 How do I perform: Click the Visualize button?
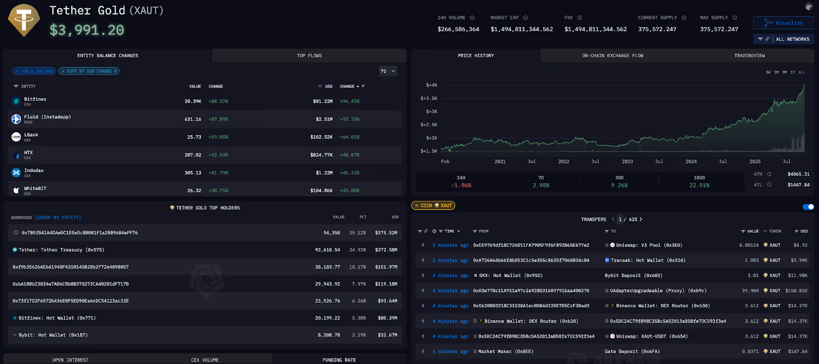tap(783, 23)
